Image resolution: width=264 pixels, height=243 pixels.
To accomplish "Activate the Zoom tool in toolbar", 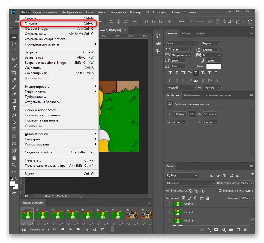I will coord(14,165).
